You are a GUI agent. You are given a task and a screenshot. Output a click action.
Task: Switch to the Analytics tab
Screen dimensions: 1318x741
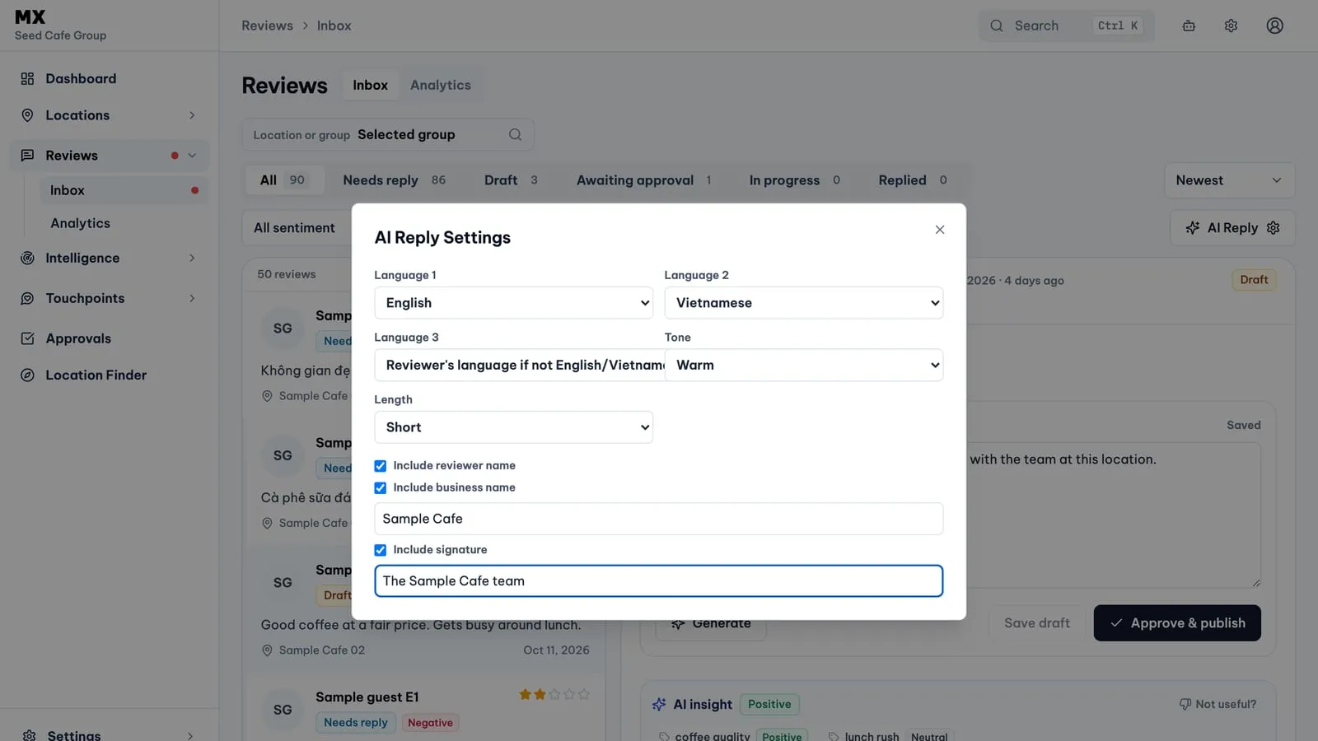click(441, 86)
